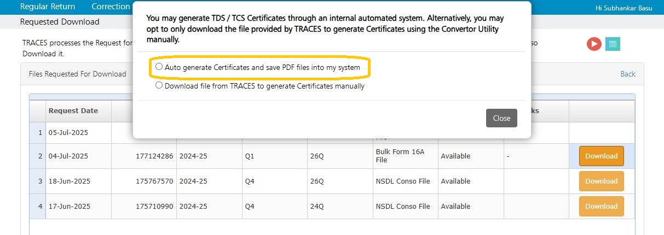664x235 pixels.
Task: Click Hi Subhankar Basu user greeting
Action: 624,8
